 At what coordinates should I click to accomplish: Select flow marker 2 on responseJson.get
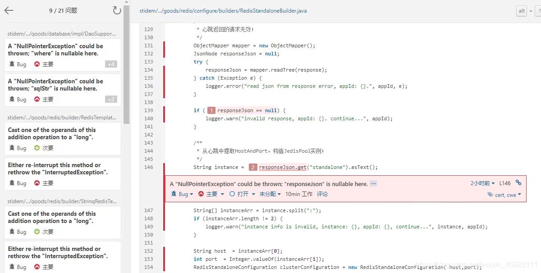(x=253, y=167)
